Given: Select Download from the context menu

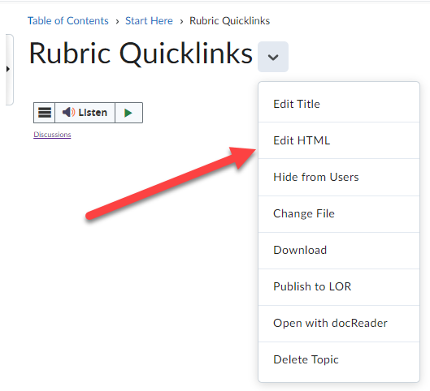Looking at the screenshot, I should [x=339, y=250].
